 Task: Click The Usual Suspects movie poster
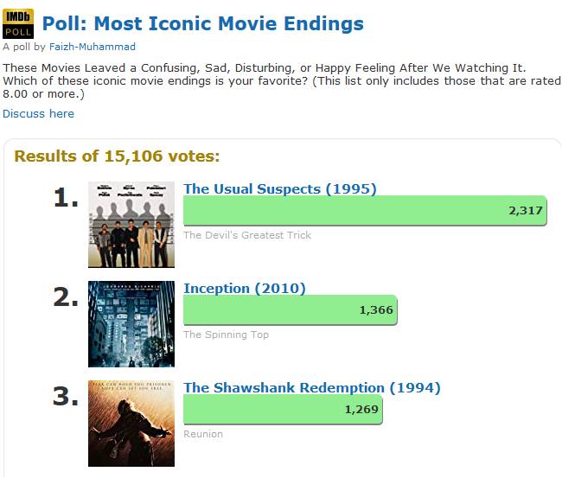pyautogui.click(x=131, y=225)
